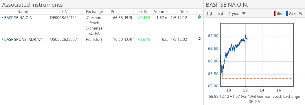The height and width of the screenshot is (105, 305).
Task: Sort the table by the Name column header
Action: pyautogui.click(x=23, y=12)
